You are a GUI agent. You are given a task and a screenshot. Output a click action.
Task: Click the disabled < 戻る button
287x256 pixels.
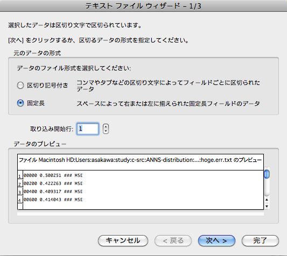pyautogui.click(x=173, y=240)
